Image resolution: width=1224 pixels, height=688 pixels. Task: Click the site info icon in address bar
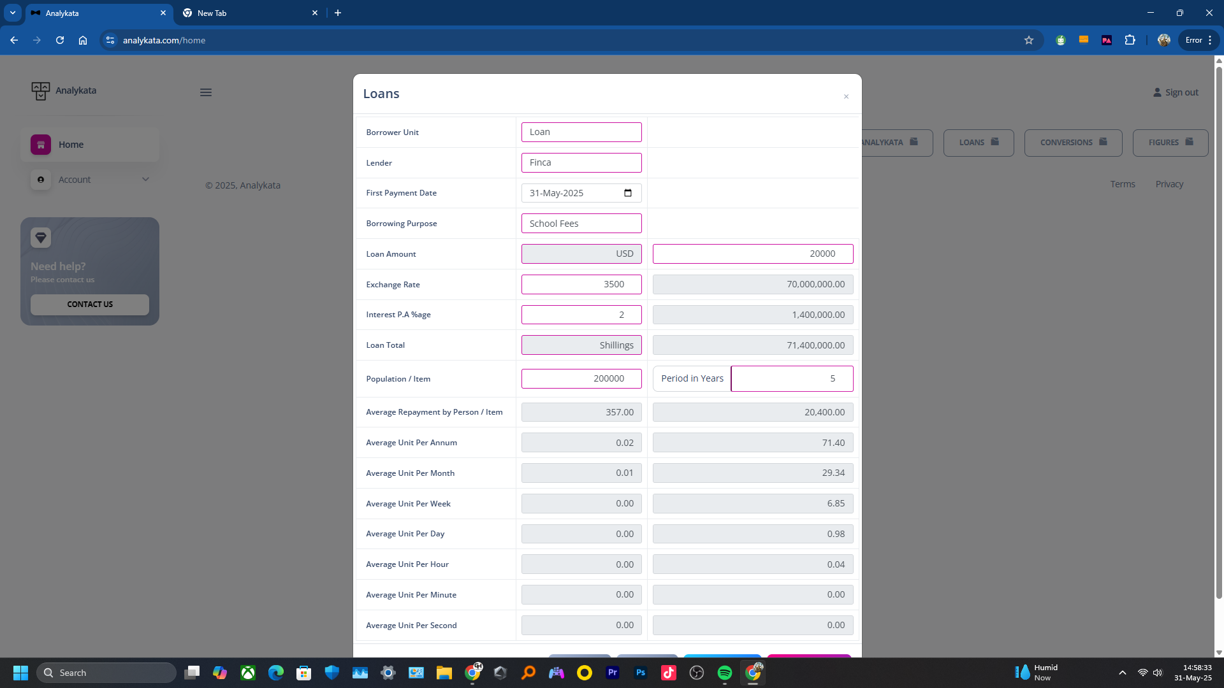tap(110, 40)
